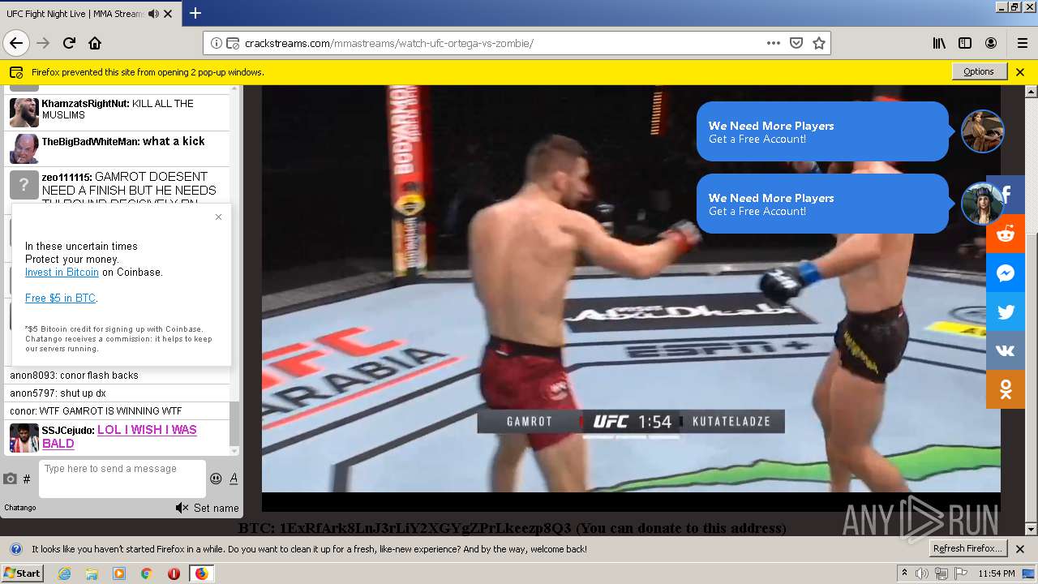Open Windows Explorer folder on taskbar

92,573
